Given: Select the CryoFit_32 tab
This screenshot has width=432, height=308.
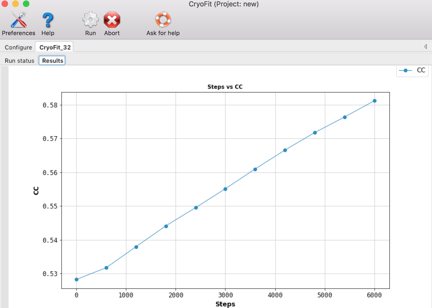Looking at the screenshot, I should click(55, 47).
